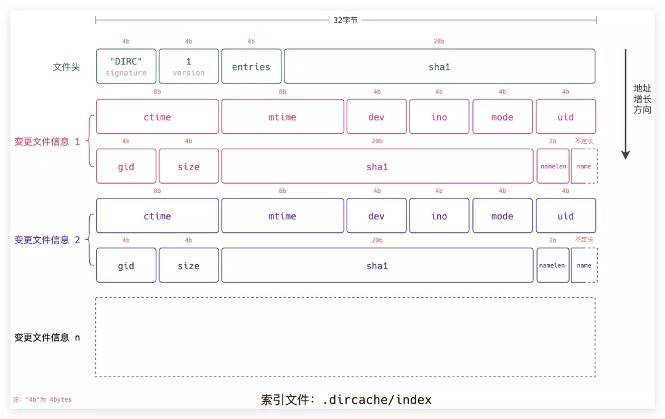Click the purple dev box of entry 2
Viewport: 665px width, 419px height.
click(x=377, y=216)
